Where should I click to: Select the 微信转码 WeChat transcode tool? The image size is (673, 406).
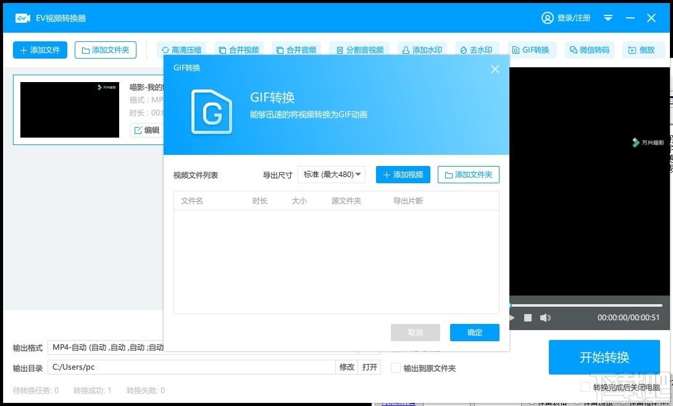pyautogui.click(x=589, y=50)
